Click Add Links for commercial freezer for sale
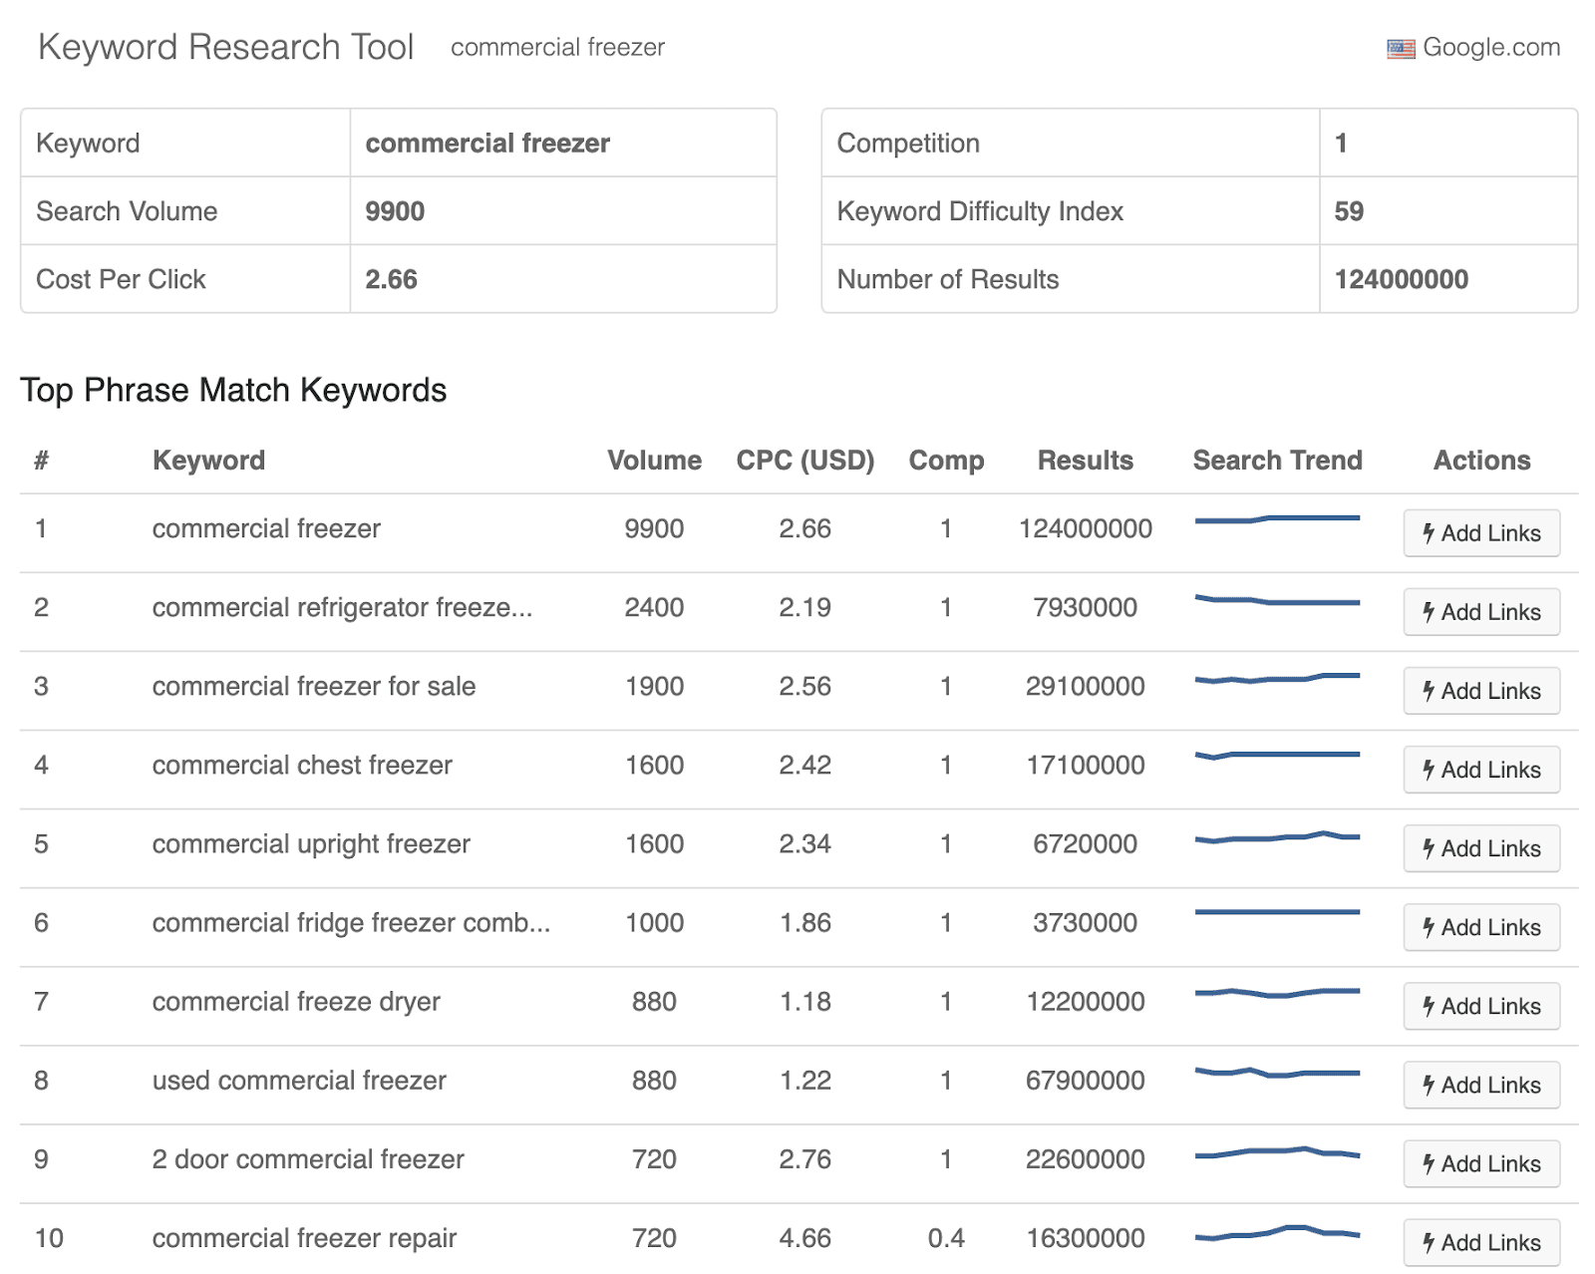Image resolution: width=1595 pixels, height=1274 pixels. [x=1480, y=690]
